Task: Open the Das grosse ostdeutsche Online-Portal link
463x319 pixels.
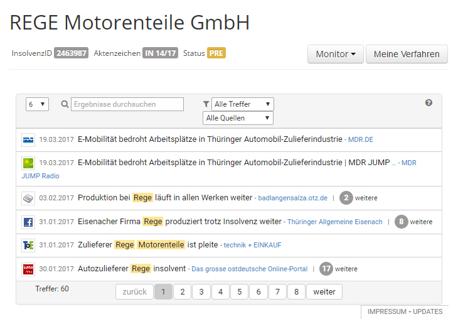Action: (250, 269)
